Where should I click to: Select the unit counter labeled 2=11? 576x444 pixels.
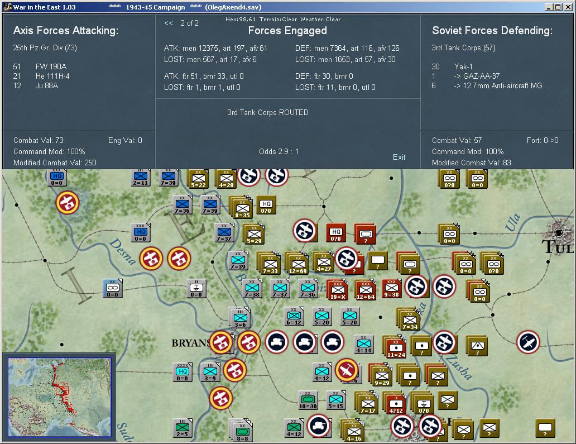click(x=140, y=178)
